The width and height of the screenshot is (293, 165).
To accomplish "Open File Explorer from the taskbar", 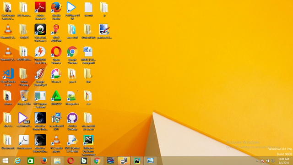I will 57,160.
